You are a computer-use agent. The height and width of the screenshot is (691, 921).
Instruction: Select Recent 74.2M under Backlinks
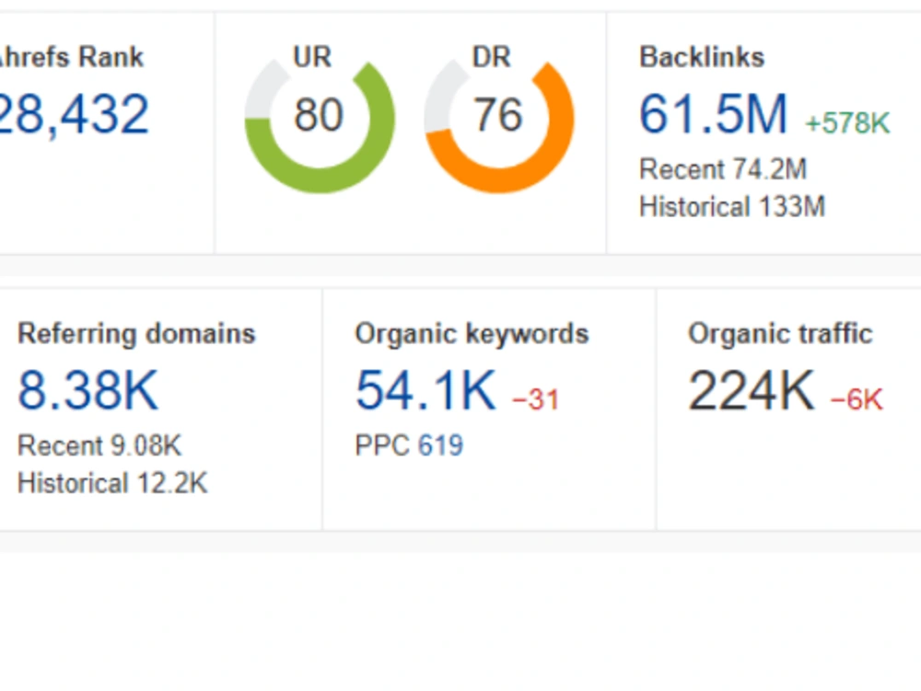click(x=723, y=169)
